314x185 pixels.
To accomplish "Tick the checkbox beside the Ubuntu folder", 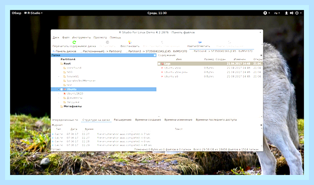I will [62, 89].
